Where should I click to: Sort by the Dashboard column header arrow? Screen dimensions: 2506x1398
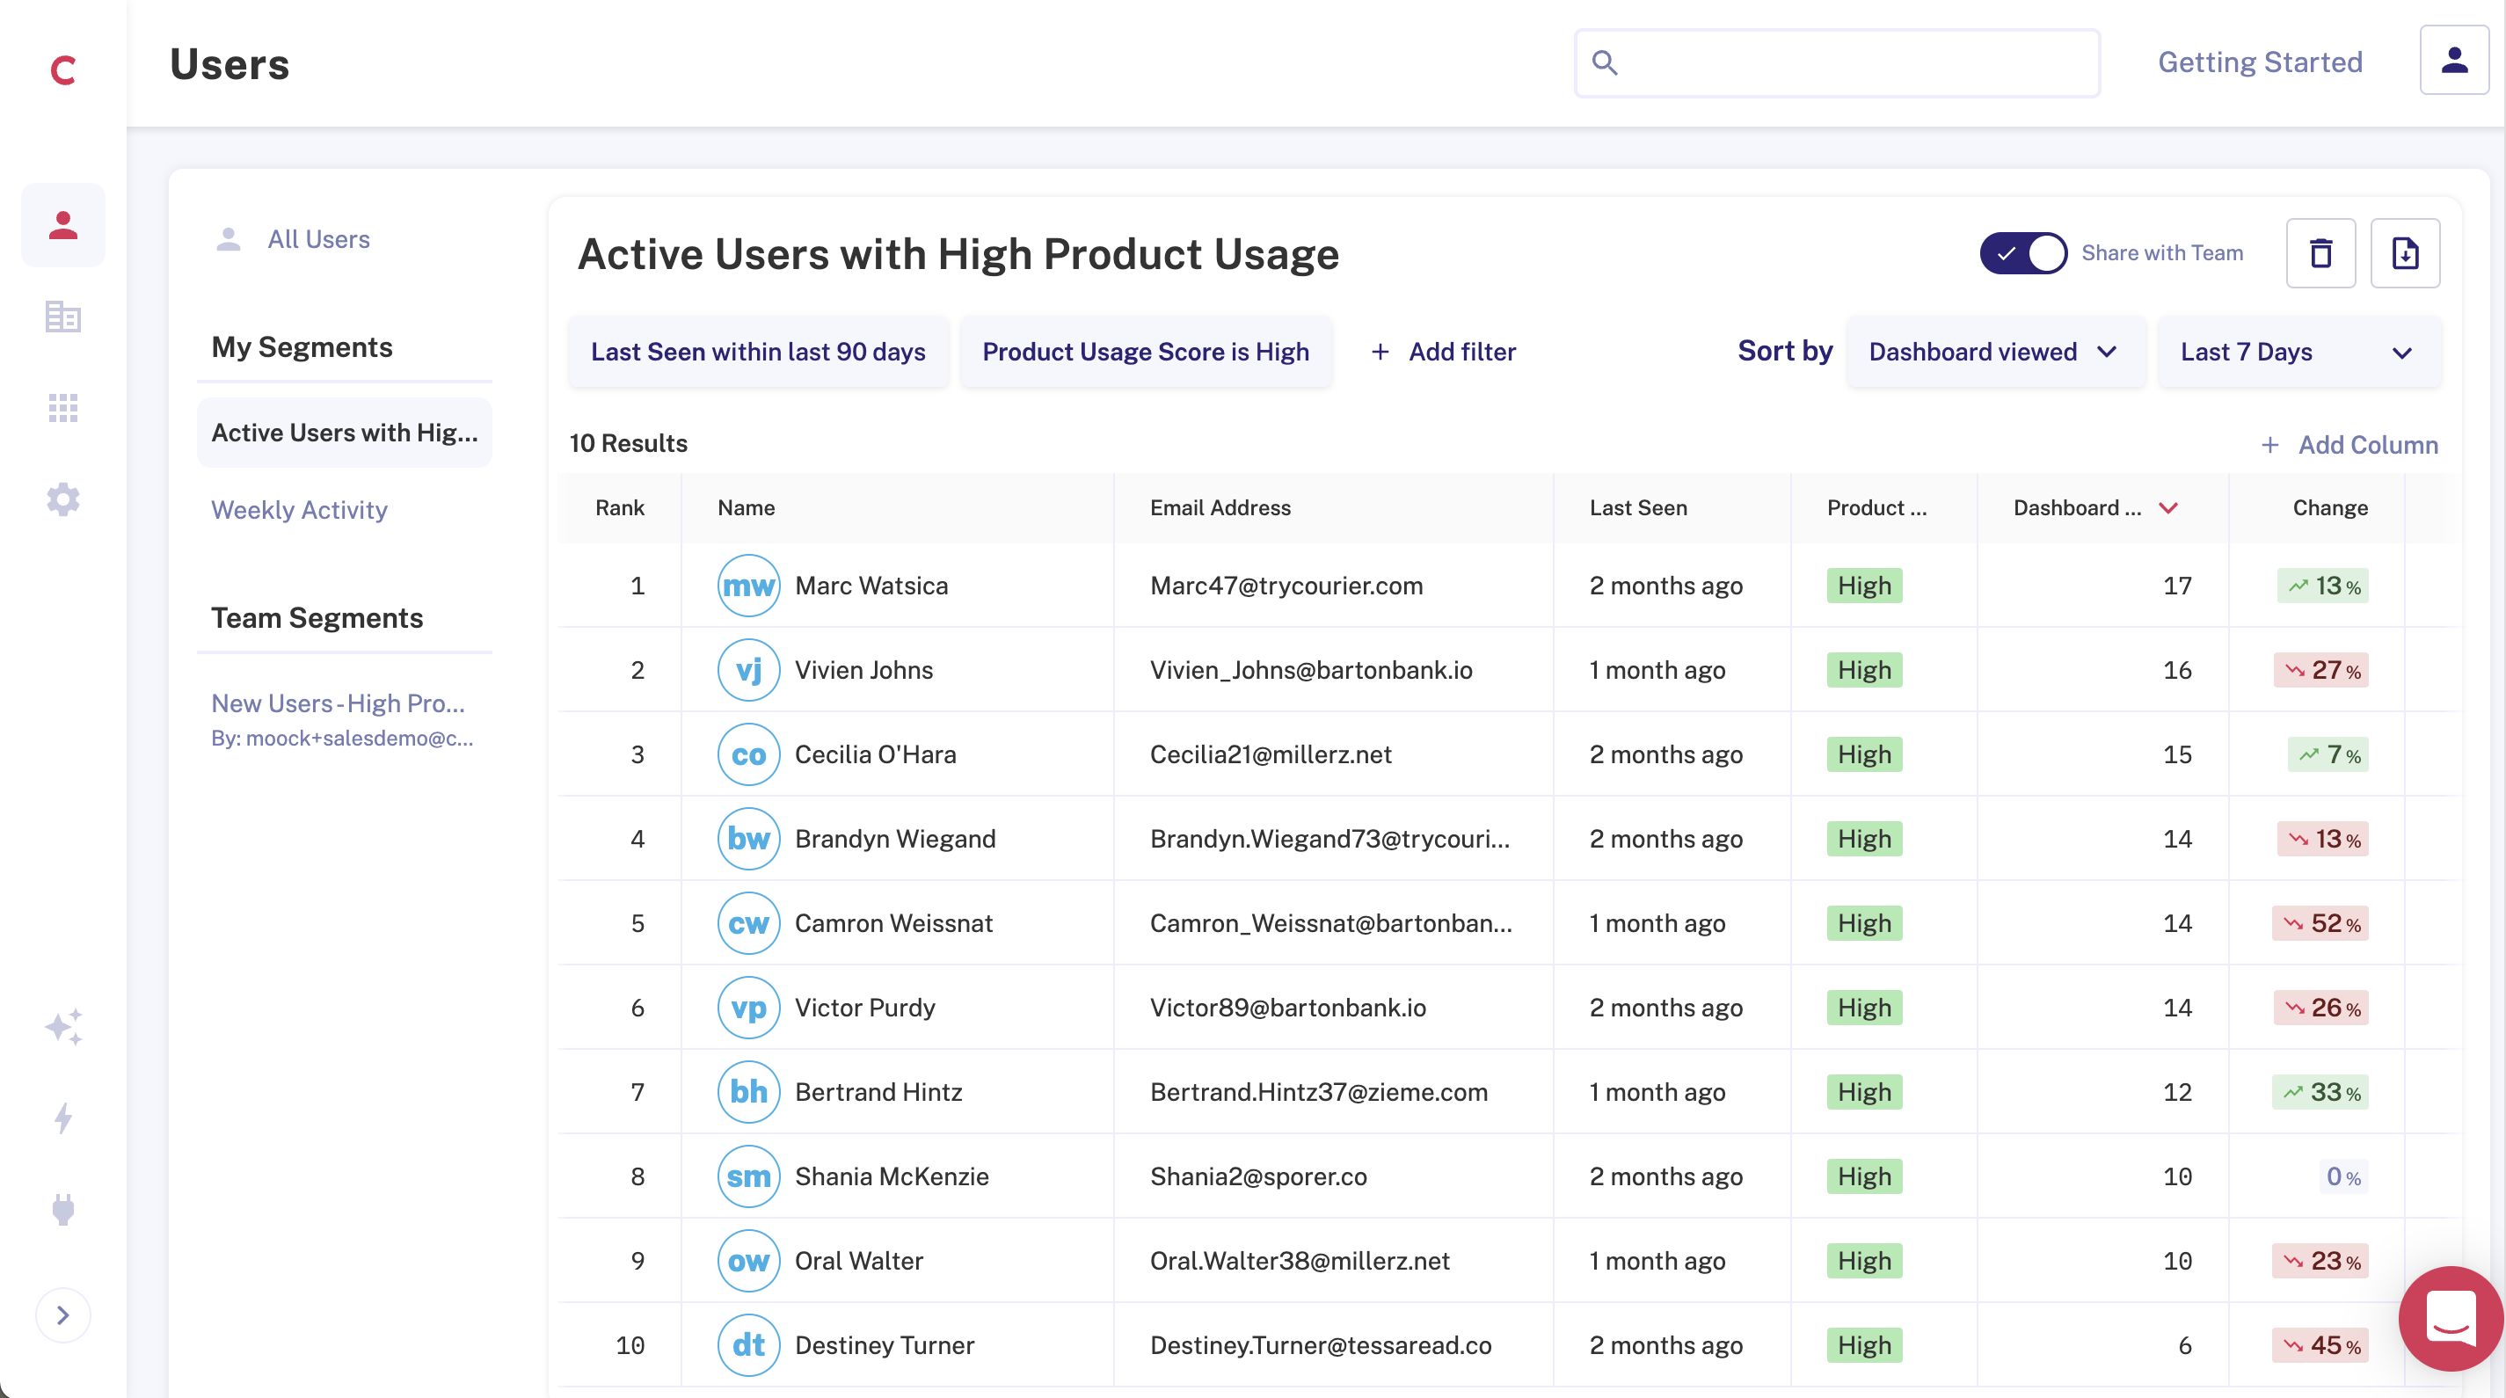pyautogui.click(x=2167, y=508)
